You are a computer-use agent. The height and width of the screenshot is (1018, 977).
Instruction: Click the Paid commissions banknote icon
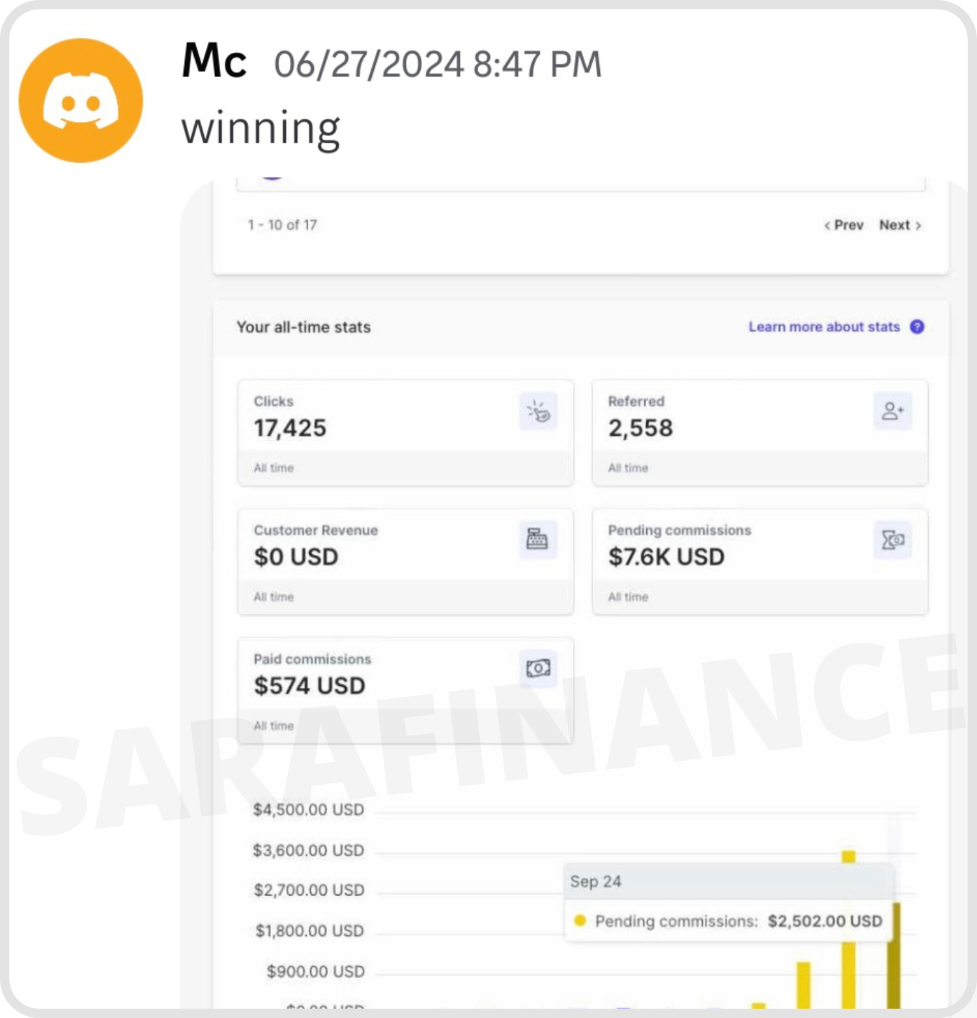pos(538,668)
